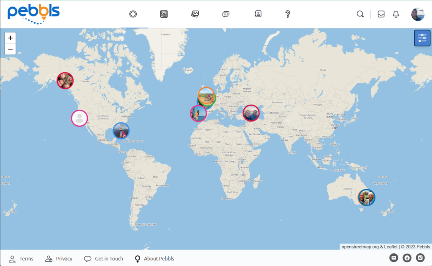This screenshot has height=266, width=432.
Task: Open the news feed icon in top navigation
Action: point(164,14)
